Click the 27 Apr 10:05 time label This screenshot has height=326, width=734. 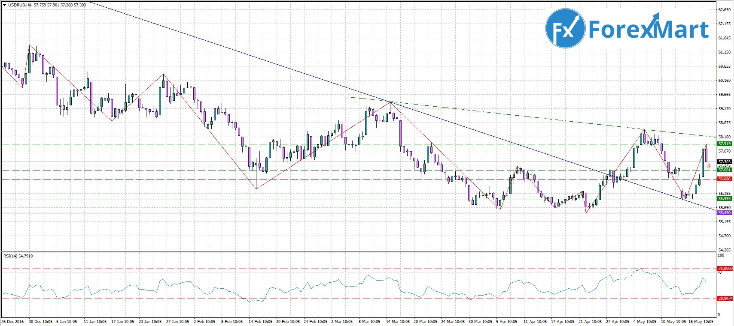pos(618,322)
